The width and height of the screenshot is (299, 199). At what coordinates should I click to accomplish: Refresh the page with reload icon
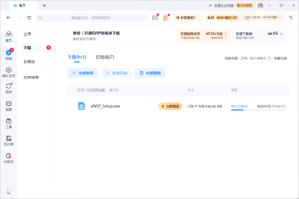[x=29, y=18]
